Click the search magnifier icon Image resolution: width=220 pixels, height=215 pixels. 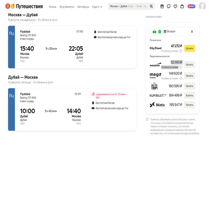[151, 6]
